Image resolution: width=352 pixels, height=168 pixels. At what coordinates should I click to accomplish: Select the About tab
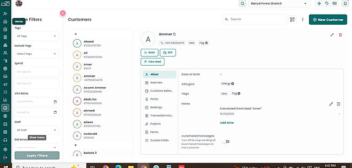160,74
